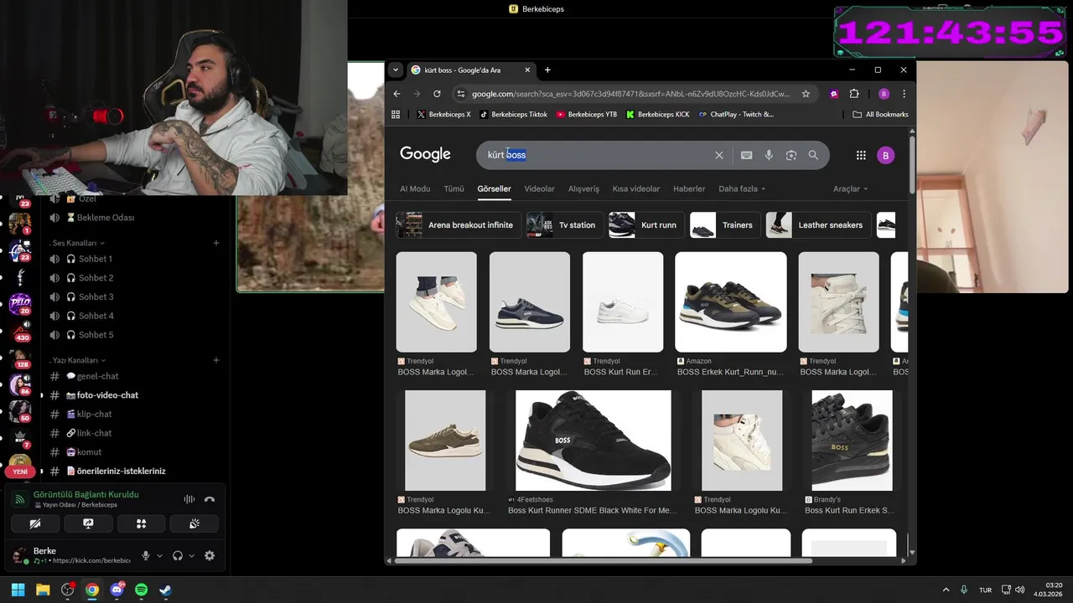The height and width of the screenshot is (603, 1073).
Task: Join the Sohbet 3 voice channel
Action: [96, 296]
